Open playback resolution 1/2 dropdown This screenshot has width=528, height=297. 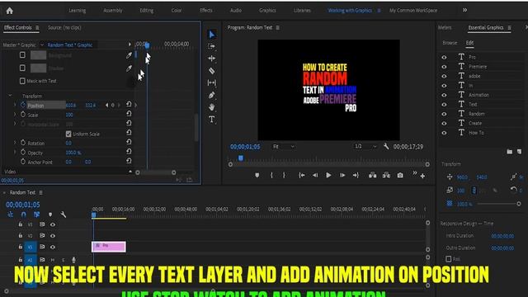click(365, 146)
